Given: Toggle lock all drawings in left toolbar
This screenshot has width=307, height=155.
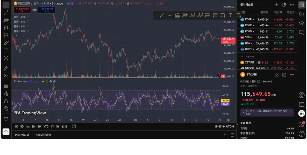Looking at the screenshot, I should (x=6, y=101).
